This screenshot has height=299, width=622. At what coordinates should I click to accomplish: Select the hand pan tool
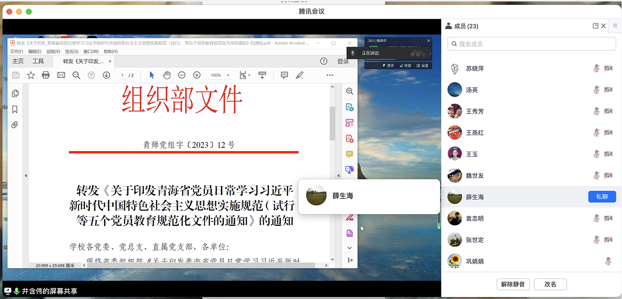click(167, 75)
